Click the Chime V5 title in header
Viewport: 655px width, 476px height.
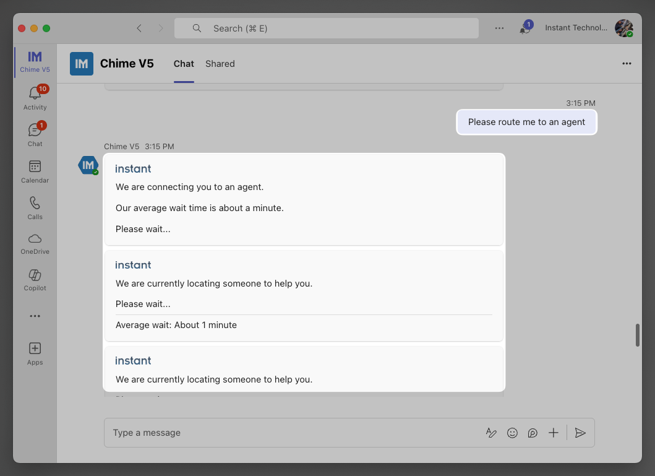[127, 64]
